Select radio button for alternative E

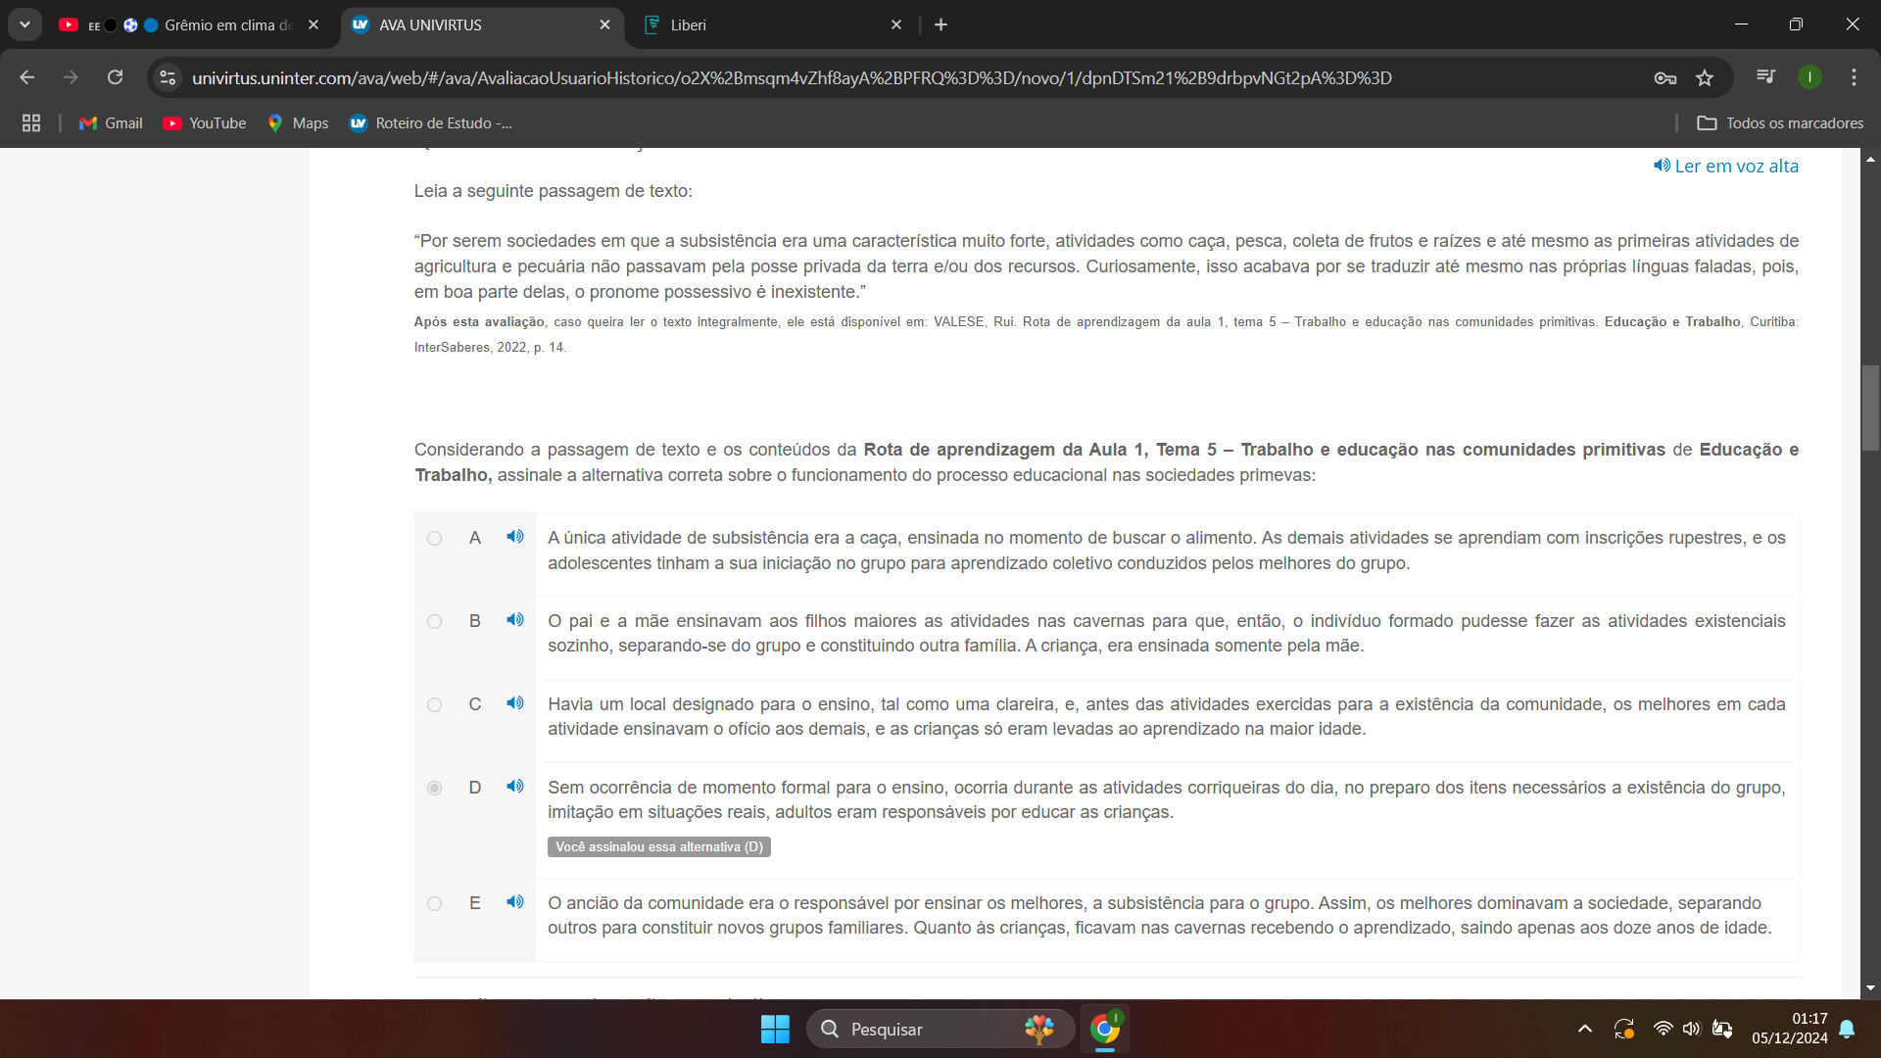click(x=435, y=904)
